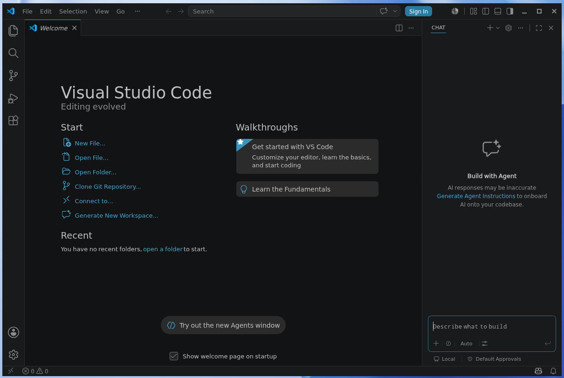Open the Search view in activity bar
Viewport: 564px width, 378px height.
pos(14,53)
